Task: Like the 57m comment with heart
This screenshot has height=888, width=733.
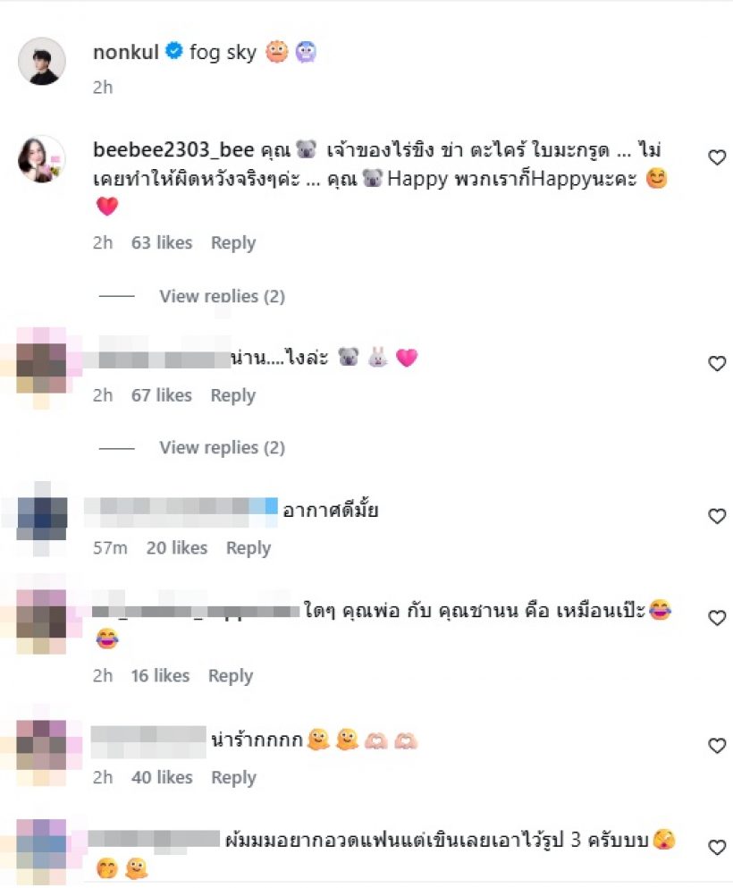Action: 717,516
